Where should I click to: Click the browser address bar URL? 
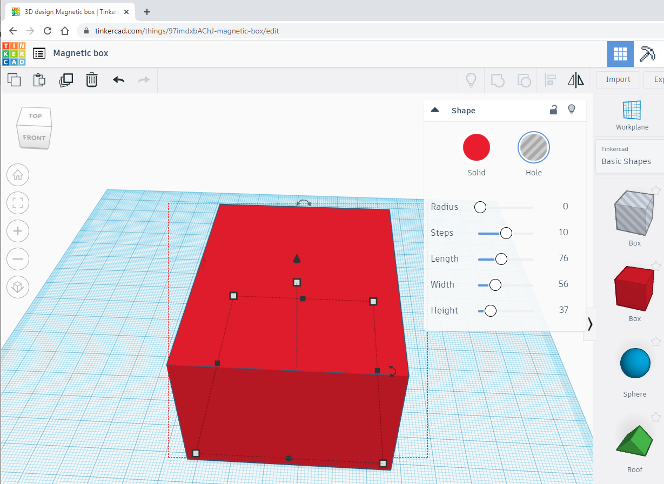tap(187, 31)
